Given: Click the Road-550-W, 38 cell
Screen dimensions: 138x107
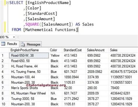Looking at the screenshot, I should 29,56.
